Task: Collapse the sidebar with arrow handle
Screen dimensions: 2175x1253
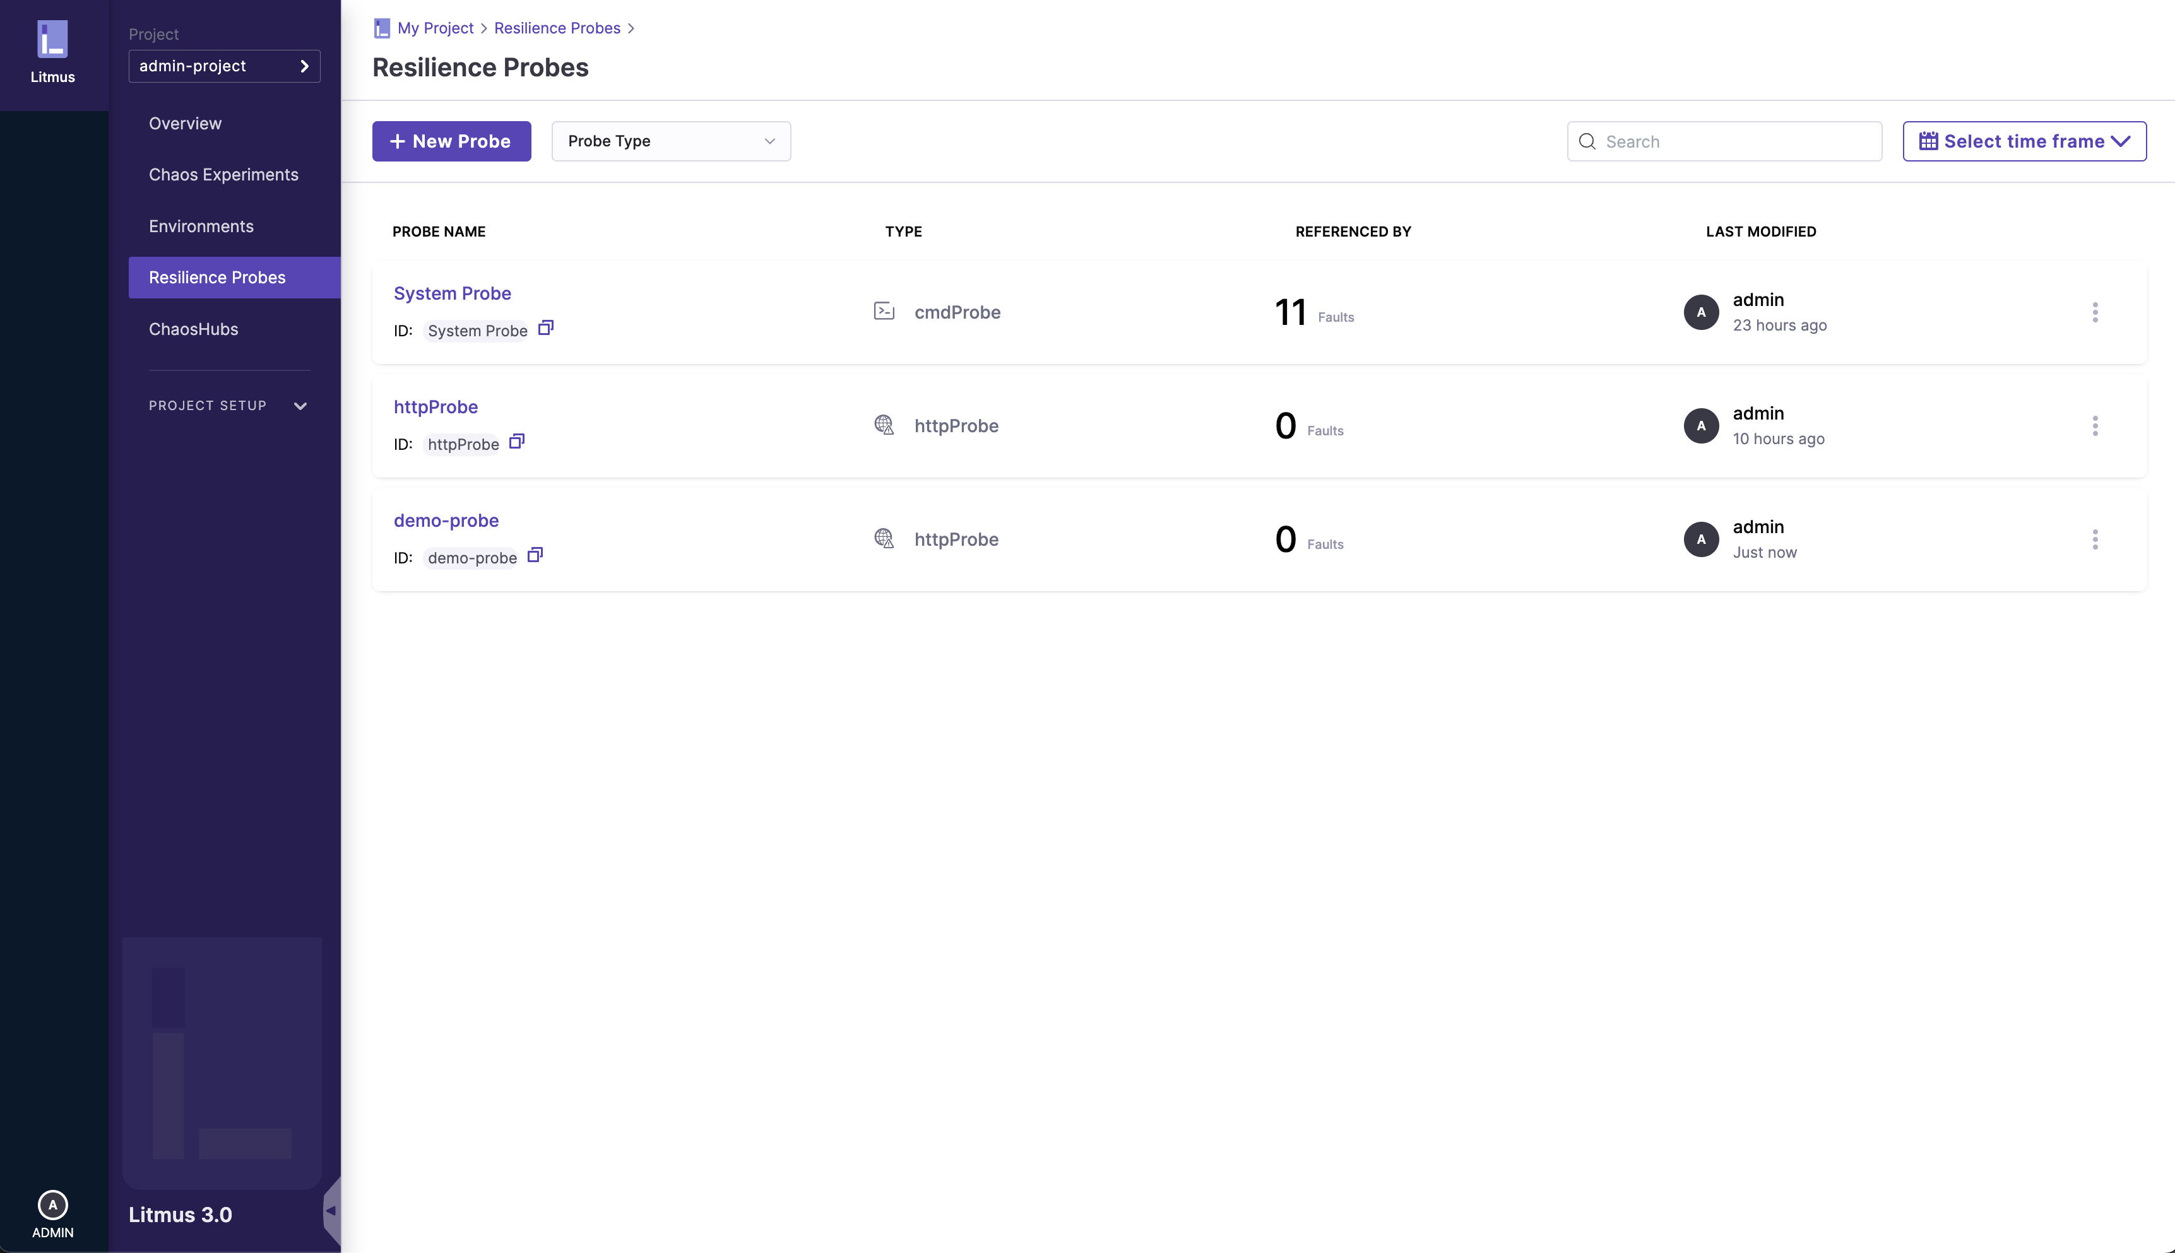Action: (331, 1210)
